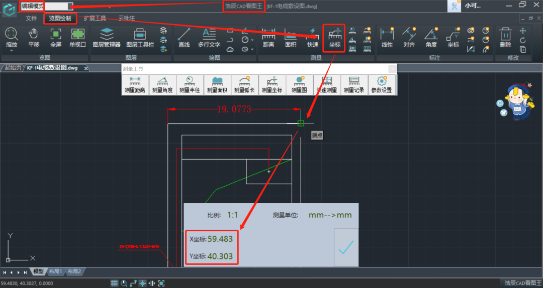Viewport: 543px width, 288px height.
Task: Click the cloud revision shape icon in 绘图
Action: (x=230, y=50)
